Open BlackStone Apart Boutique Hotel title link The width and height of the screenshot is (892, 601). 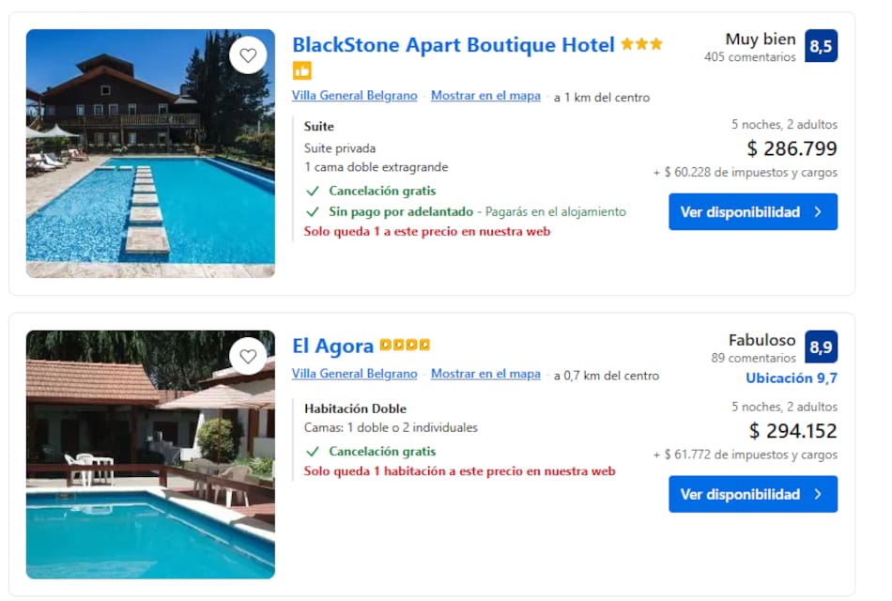(x=454, y=45)
